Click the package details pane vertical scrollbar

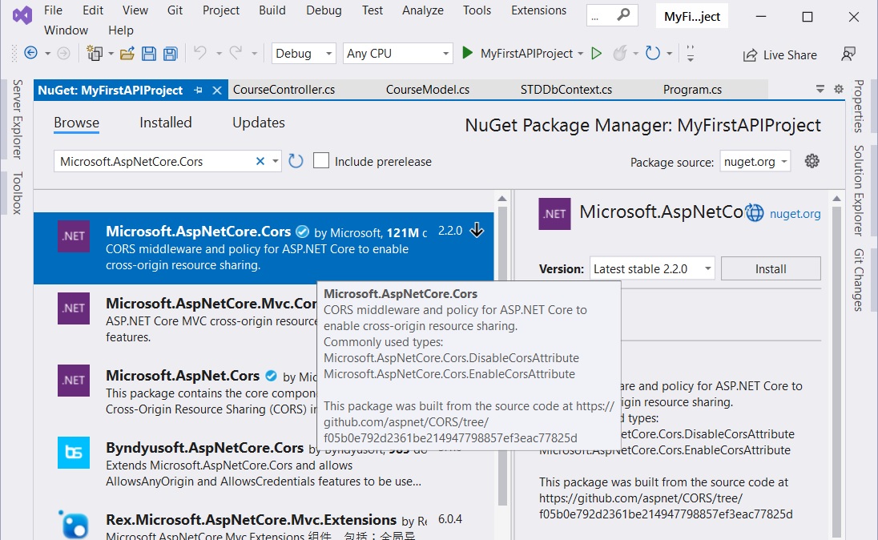[x=836, y=372]
